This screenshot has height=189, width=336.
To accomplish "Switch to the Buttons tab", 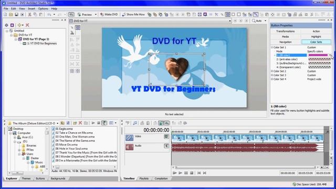I will 40,178.
